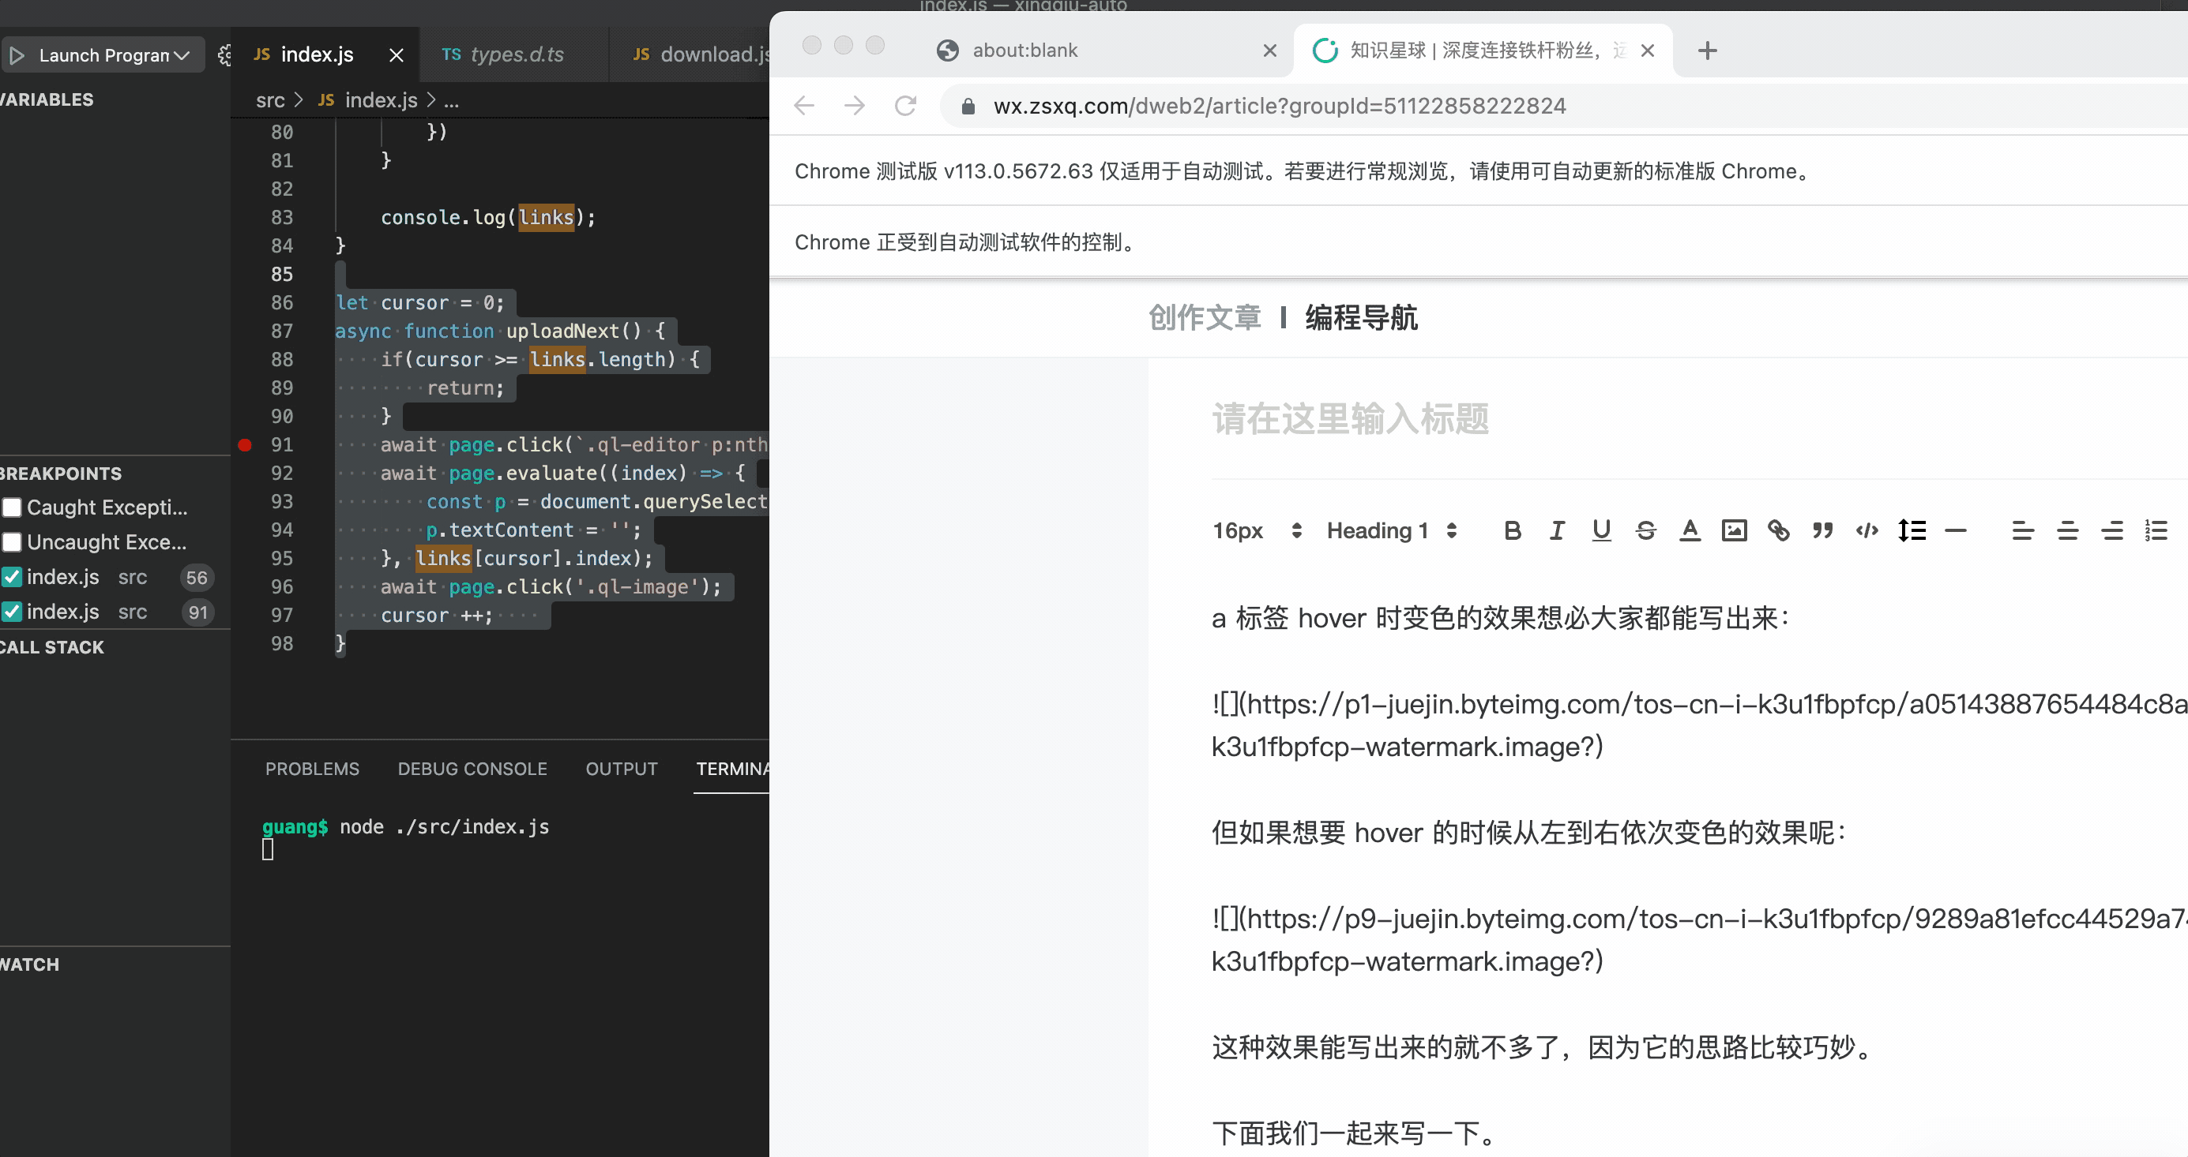This screenshot has height=1157, width=2188.
Task: Close the index.js editor tab
Action: 396,55
